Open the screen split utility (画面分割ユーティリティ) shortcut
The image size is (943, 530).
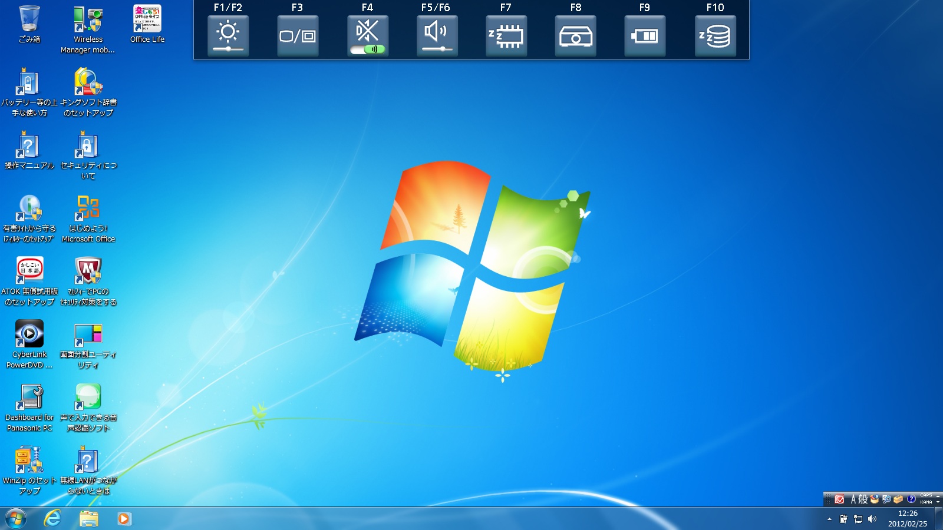88,345
